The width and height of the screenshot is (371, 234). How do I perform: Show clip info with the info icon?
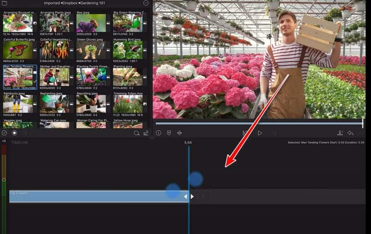[x=158, y=133]
